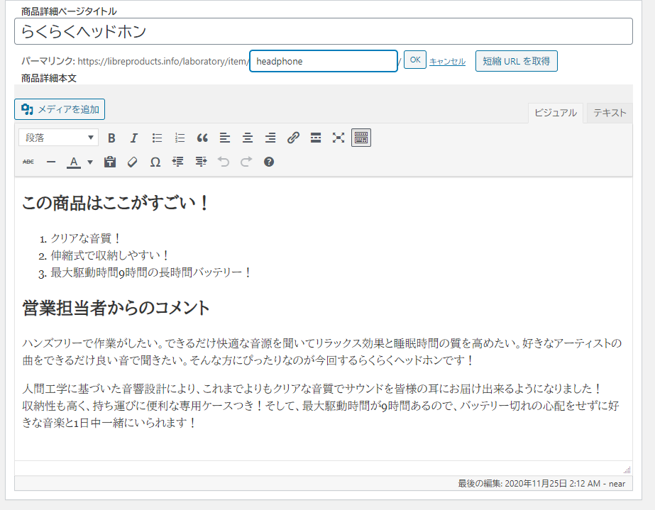This screenshot has width=655, height=510.
Task: Confirm the permalink with OK
Action: coord(415,60)
